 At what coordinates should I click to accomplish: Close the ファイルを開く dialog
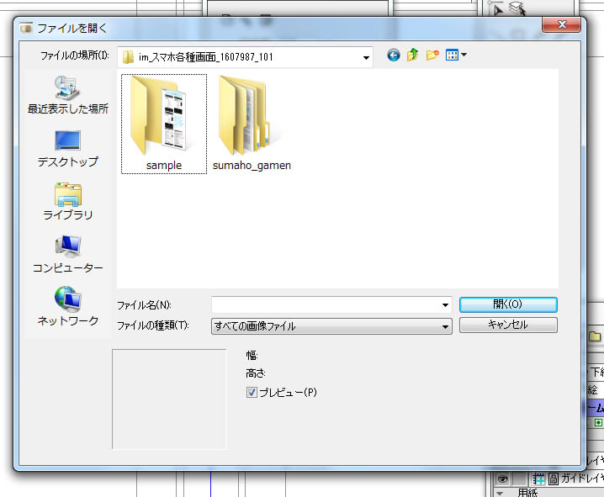click(x=562, y=24)
